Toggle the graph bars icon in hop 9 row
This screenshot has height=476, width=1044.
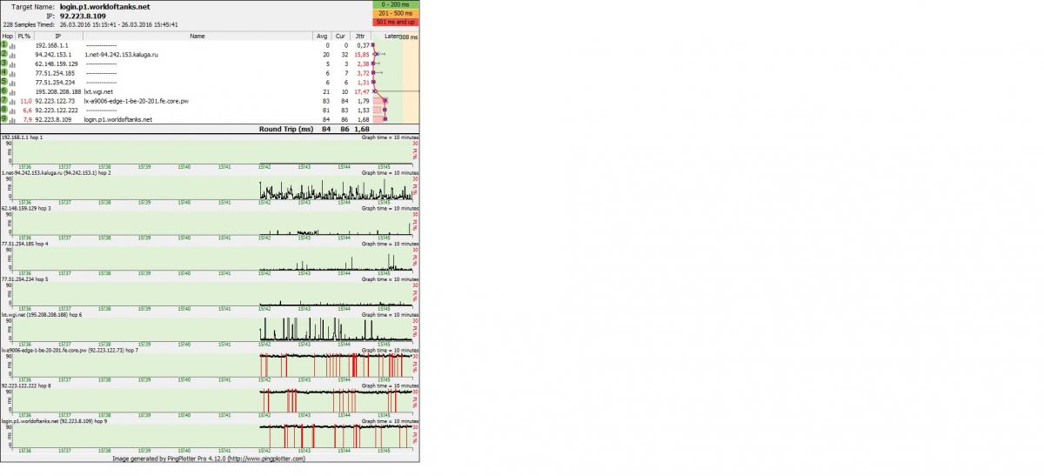click(x=12, y=120)
